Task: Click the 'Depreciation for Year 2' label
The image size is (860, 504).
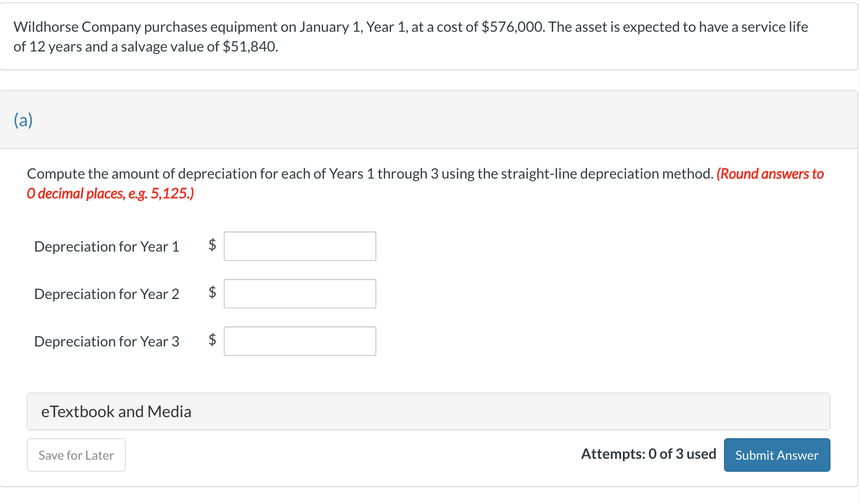Action: pos(106,294)
